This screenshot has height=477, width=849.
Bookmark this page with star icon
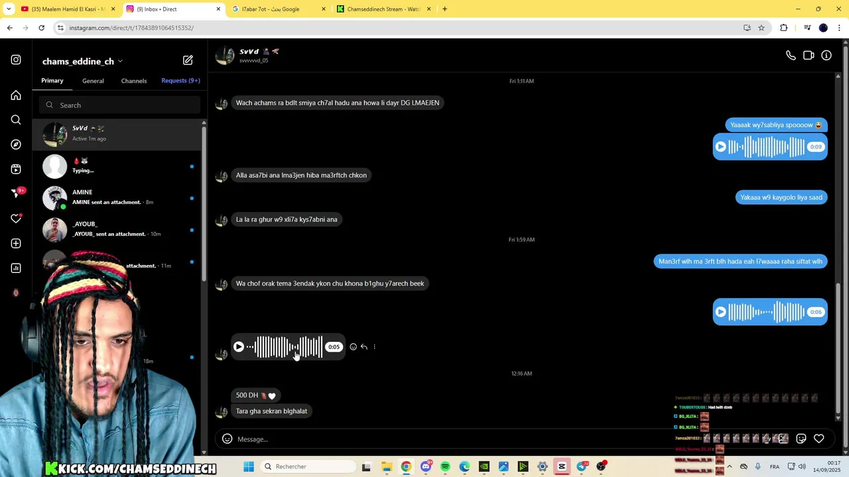click(761, 28)
